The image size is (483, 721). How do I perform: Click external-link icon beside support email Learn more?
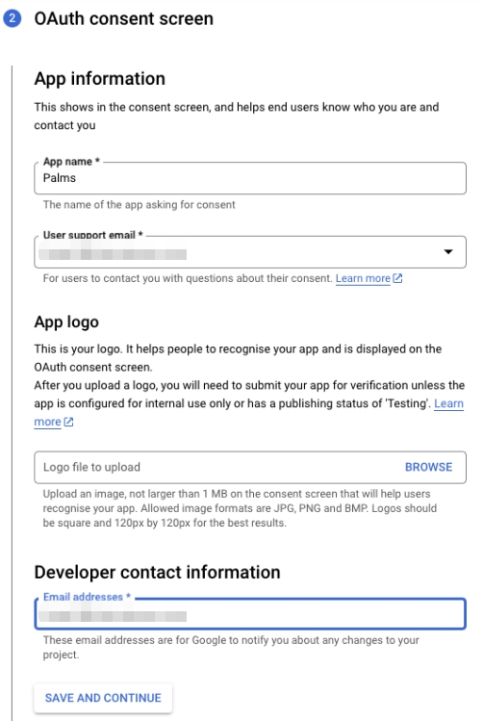click(397, 278)
